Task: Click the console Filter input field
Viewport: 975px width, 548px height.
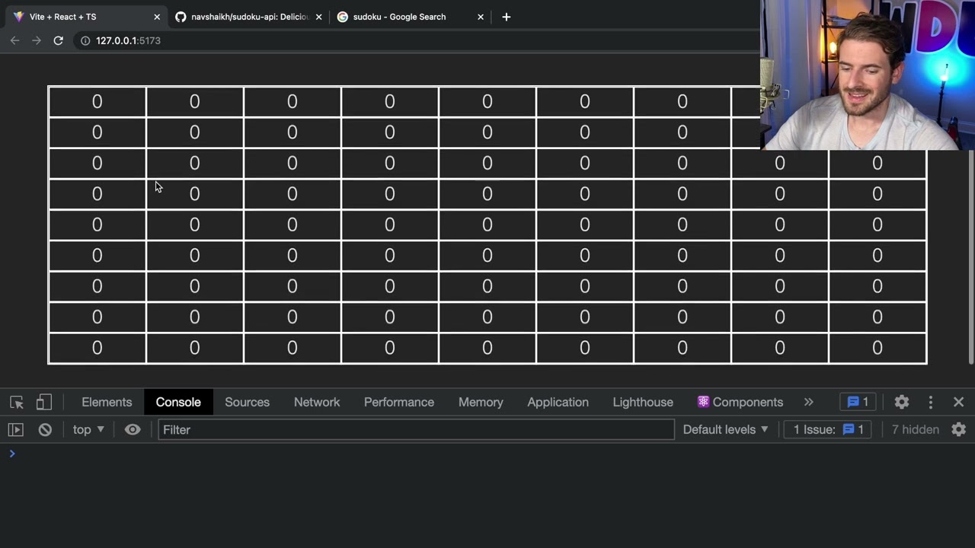Action: pyautogui.click(x=416, y=429)
